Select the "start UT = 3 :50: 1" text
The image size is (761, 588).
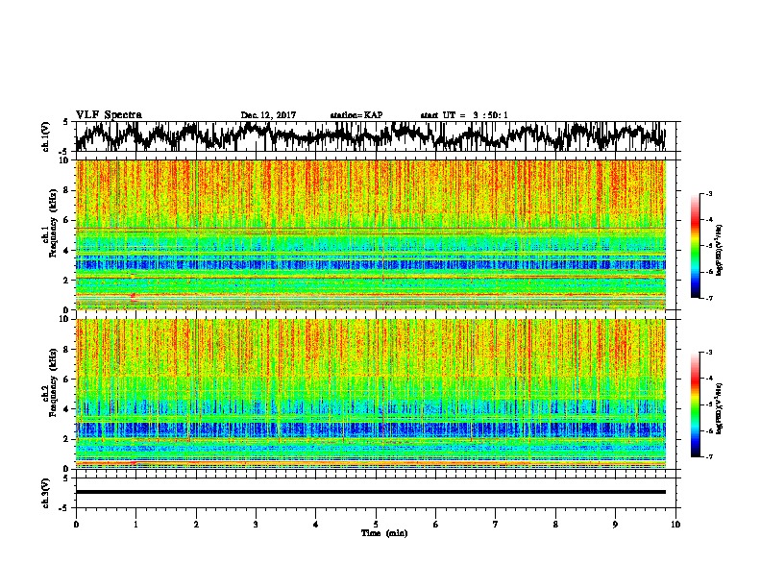[x=464, y=115]
